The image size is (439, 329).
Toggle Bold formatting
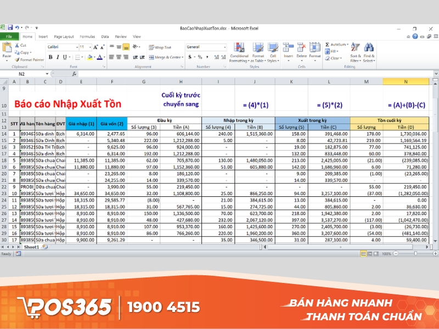click(50, 57)
